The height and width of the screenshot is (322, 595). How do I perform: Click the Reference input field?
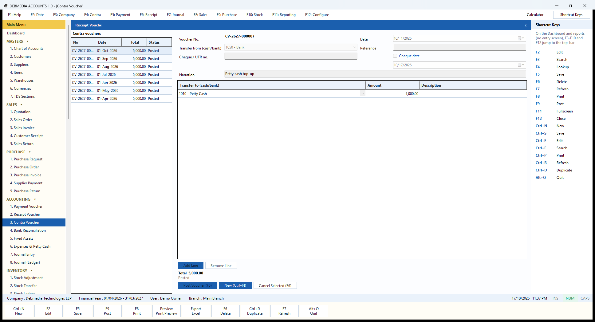coord(459,47)
